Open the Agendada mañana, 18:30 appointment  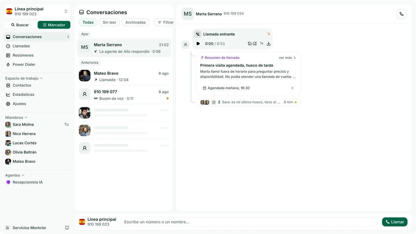click(248, 88)
